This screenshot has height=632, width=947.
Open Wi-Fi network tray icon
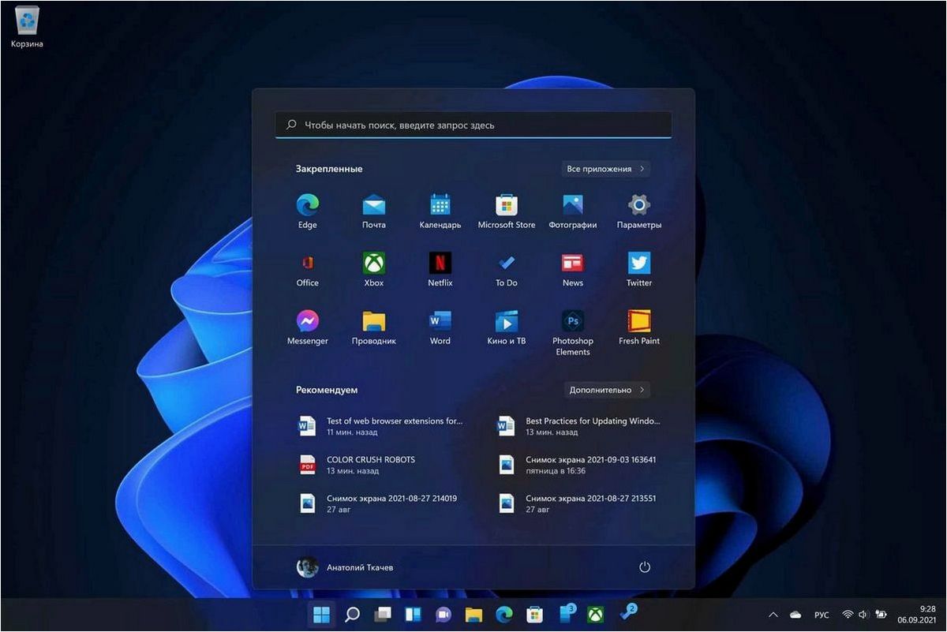[x=848, y=615]
